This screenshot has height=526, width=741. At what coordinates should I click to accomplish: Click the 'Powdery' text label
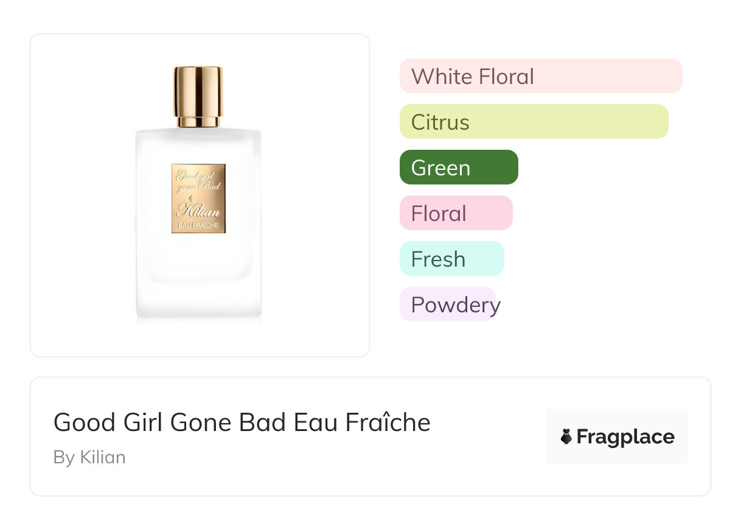(x=456, y=304)
